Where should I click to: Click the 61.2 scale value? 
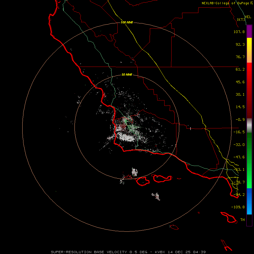coord(240,69)
